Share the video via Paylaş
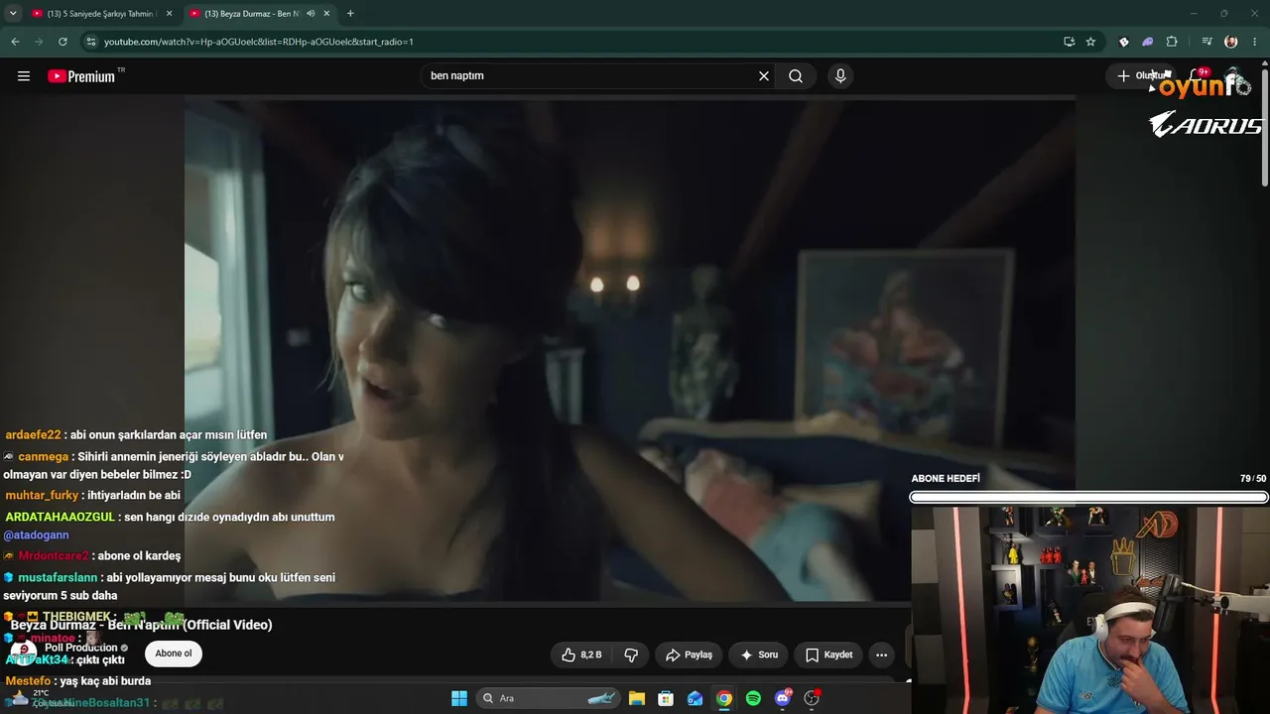 (690, 654)
